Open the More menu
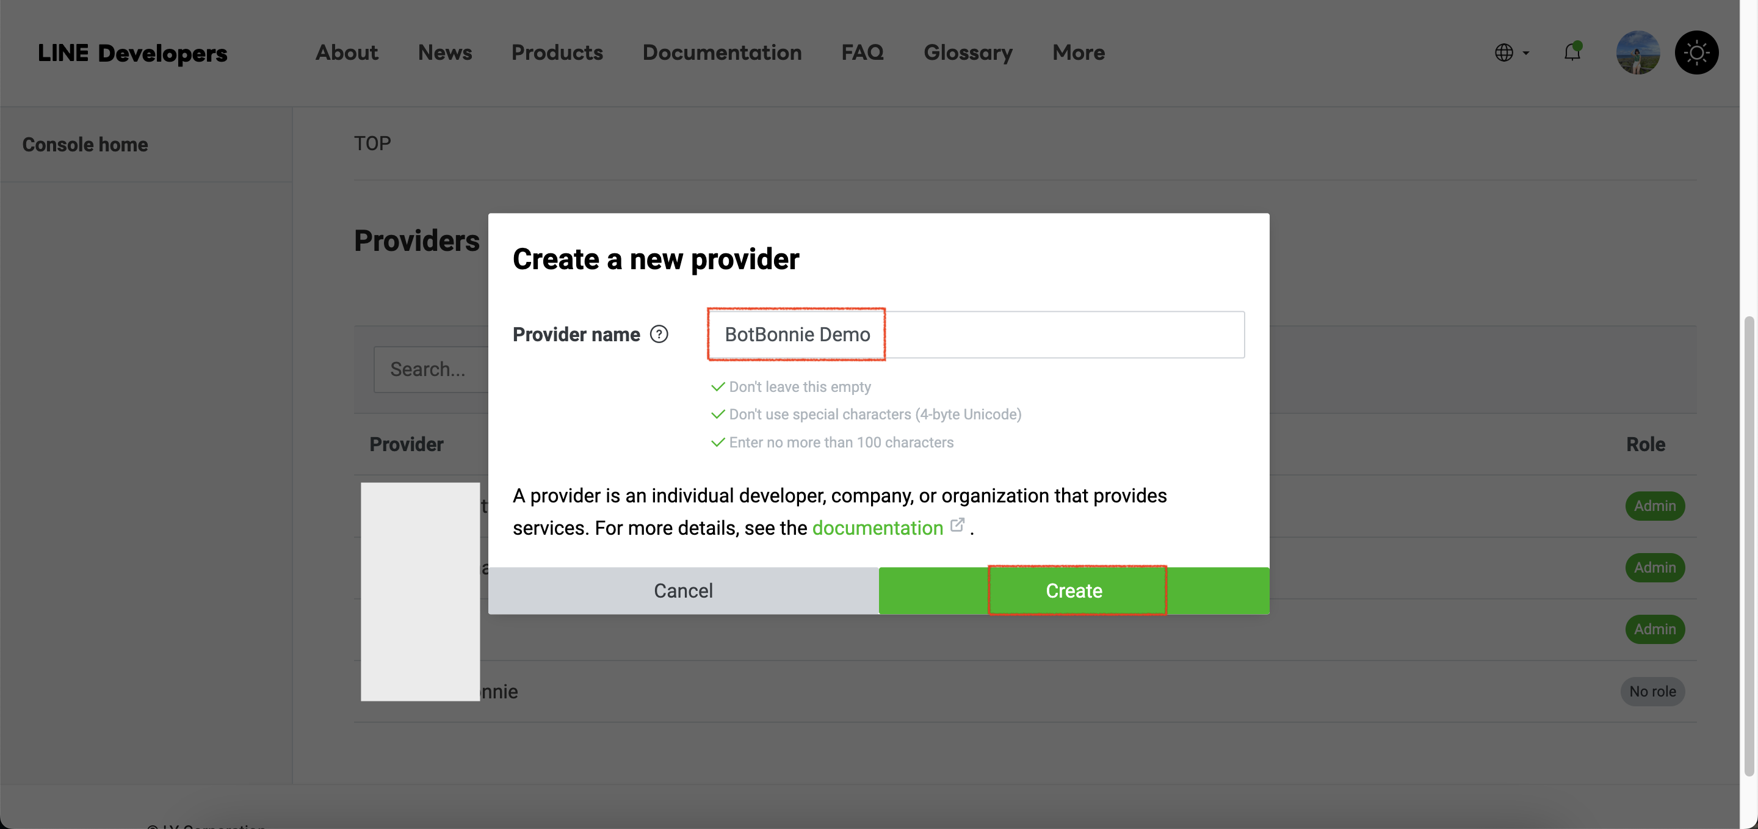The height and width of the screenshot is (829, 1758). pyautogui.click(x=1077, y=52)
